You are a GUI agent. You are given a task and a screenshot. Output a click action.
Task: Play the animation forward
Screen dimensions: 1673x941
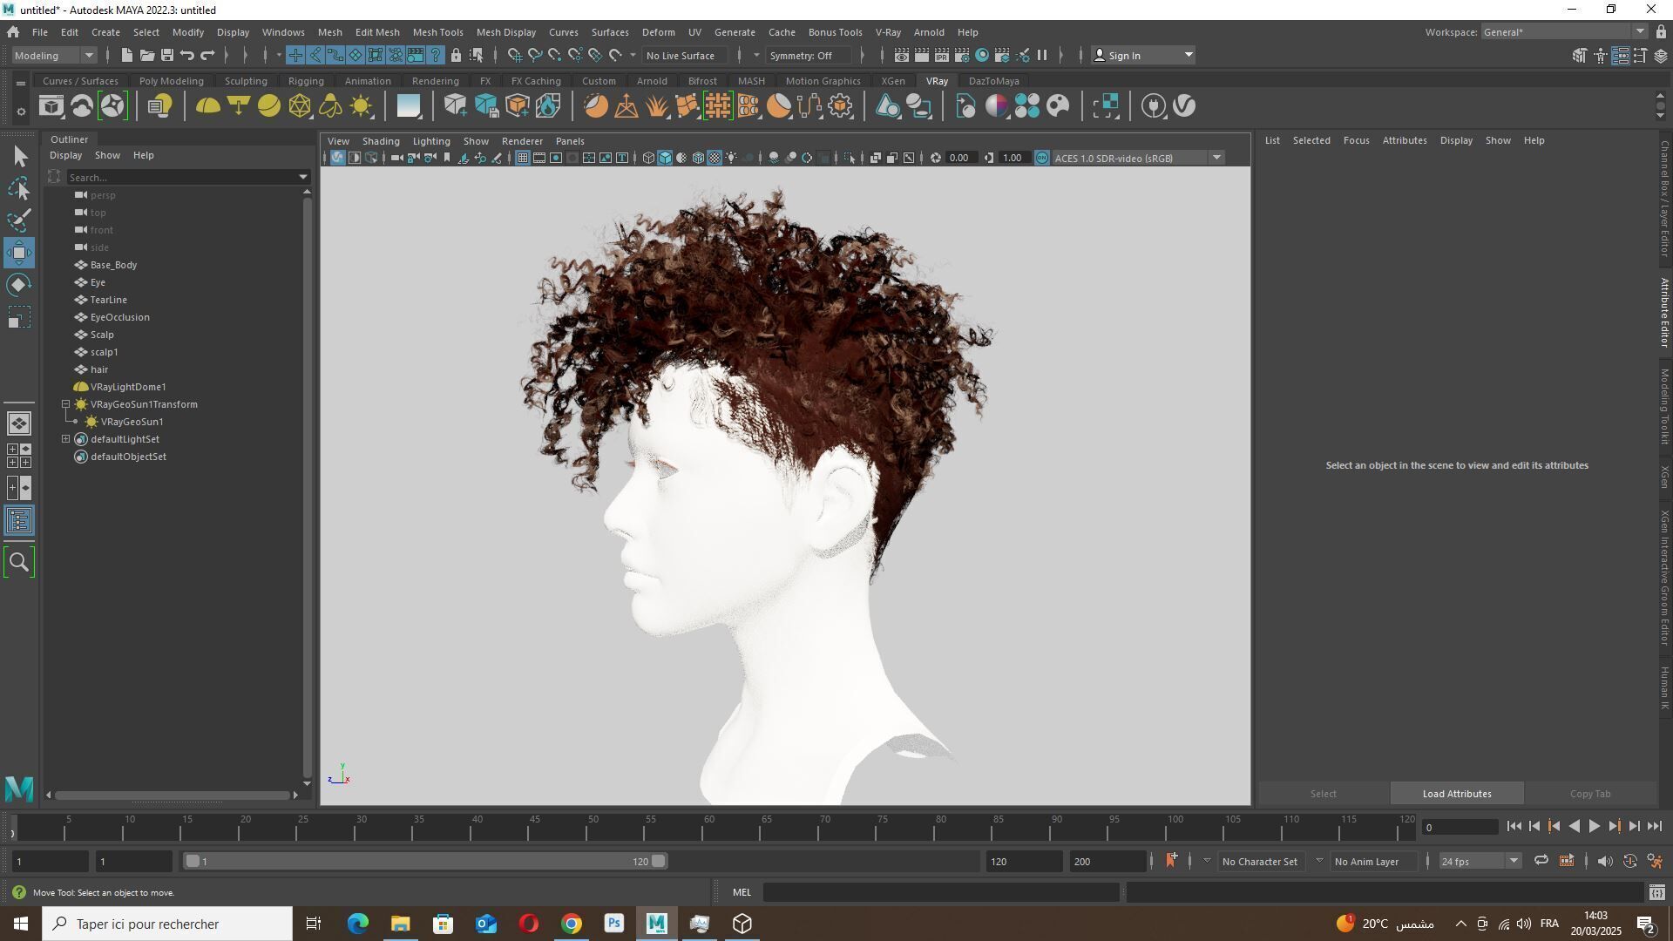tap(1594, 827)
